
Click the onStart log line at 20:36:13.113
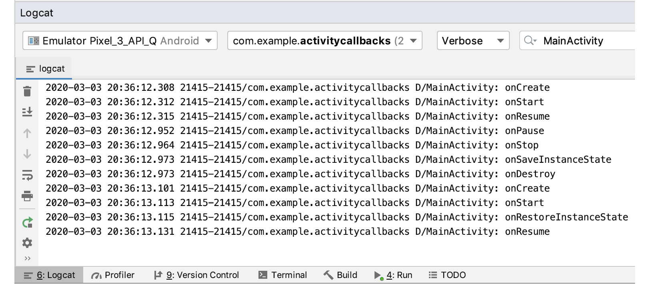(295, 203)
